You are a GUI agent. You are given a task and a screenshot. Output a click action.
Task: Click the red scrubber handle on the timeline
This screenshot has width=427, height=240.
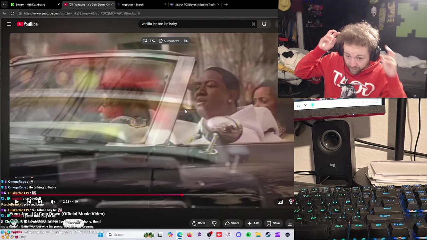click(182, 195)
